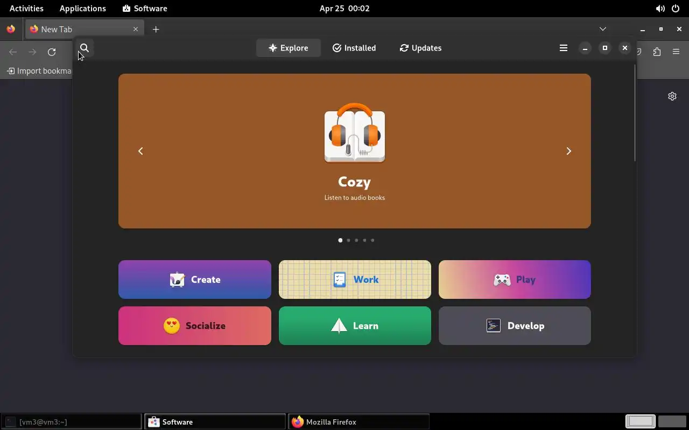Open the power menu icon

(x=676, y=9)
